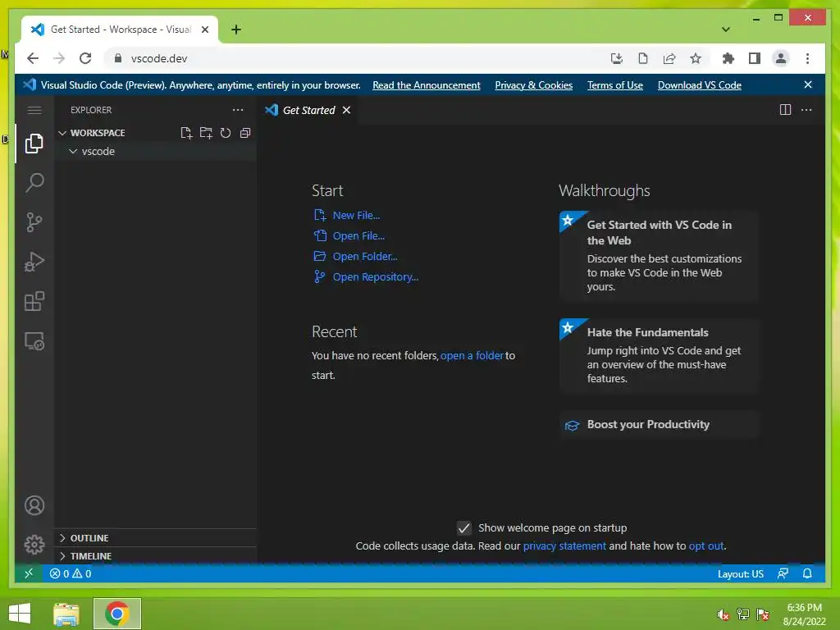
Task: Open the Remote Explorer activity icon
Action: coord(34,341)
